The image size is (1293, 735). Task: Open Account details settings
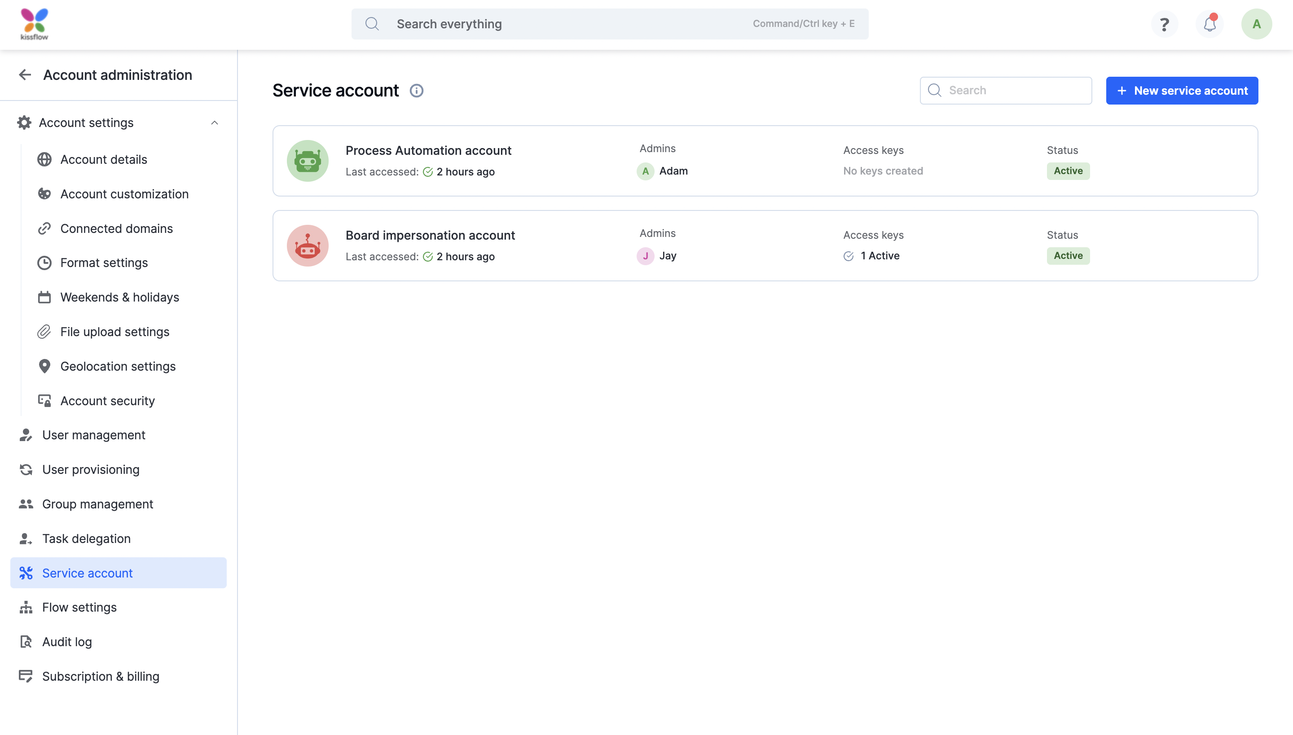(x=104, y=160)
